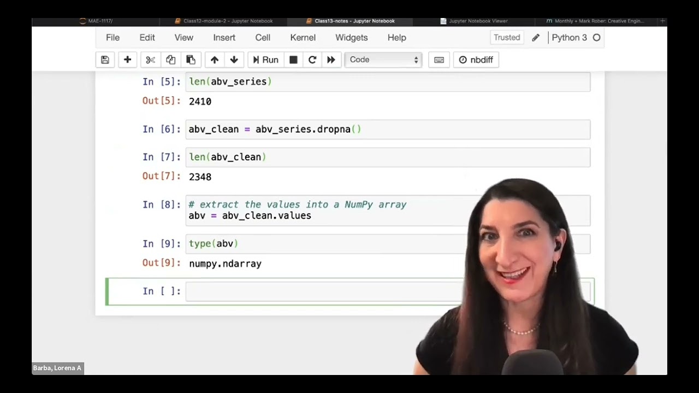The width and height of the screenshot is (699, 393).
Task: Switch to the MAE-1117 browser tab
Action: tap(96, 21)
